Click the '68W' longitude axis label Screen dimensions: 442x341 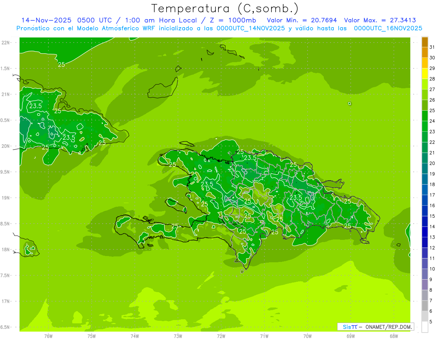pos(394,336)
